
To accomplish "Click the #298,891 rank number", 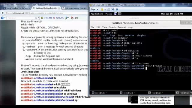I will pos(60,18).
